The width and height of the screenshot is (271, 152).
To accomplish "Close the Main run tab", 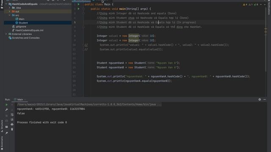I will point(25,100).
